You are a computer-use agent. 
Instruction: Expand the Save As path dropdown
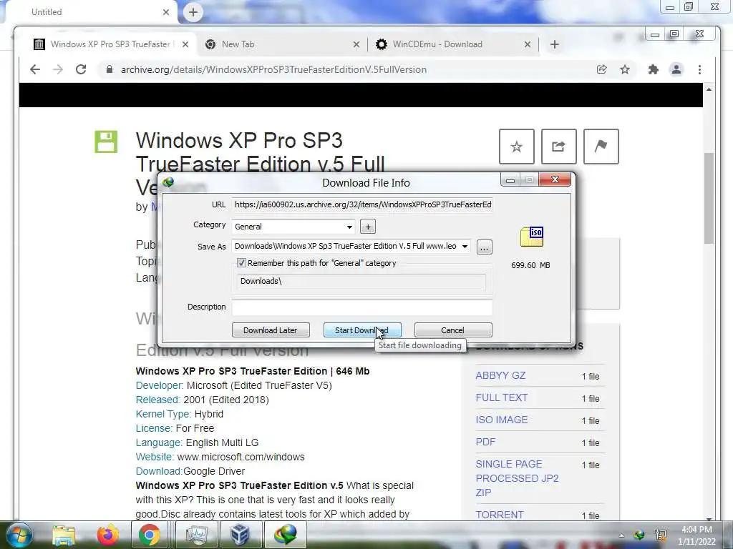click(x=465, y=247)
